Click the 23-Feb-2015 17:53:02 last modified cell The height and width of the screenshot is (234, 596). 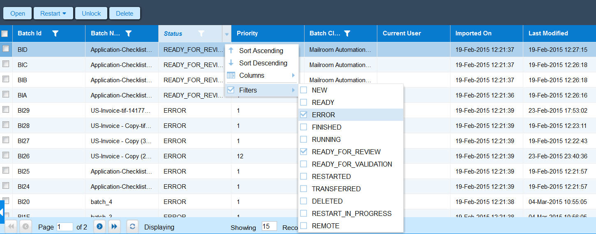(559, 110)
